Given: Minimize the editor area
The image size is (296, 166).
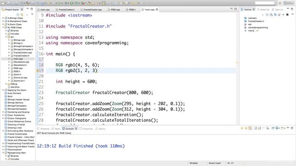Looking at the screenshot, I should click(231, 9).
